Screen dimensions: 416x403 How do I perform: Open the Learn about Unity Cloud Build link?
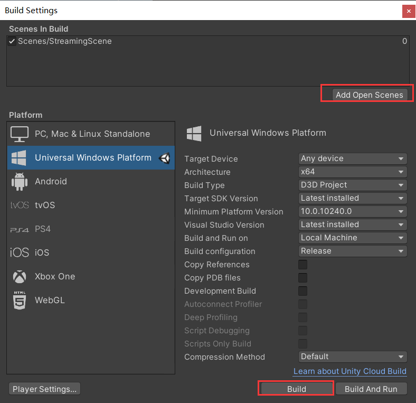tap(349, 371)
